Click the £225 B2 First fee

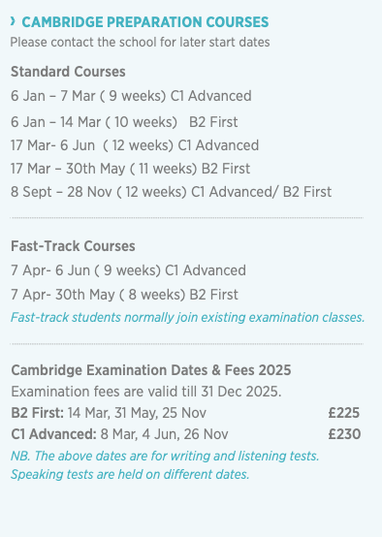344,413
